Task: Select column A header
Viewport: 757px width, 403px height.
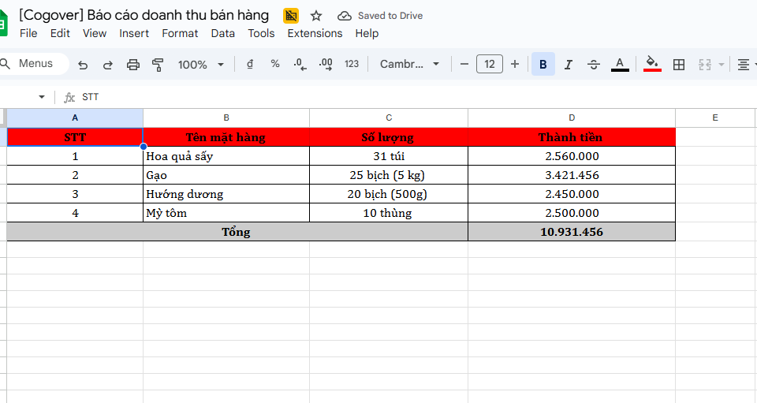Action: 75,118
